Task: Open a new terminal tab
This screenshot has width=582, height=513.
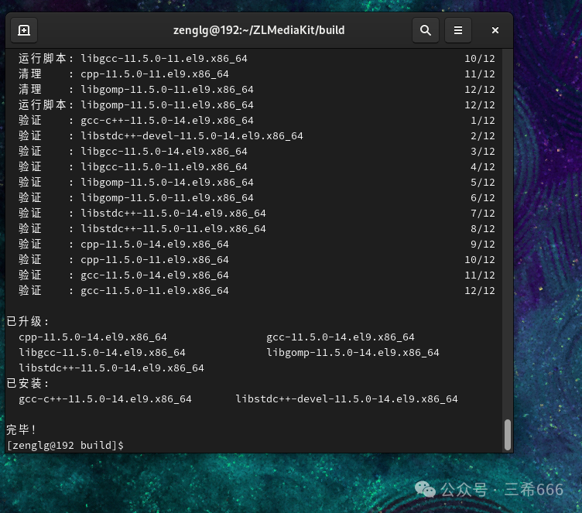Action: (24, 30)
